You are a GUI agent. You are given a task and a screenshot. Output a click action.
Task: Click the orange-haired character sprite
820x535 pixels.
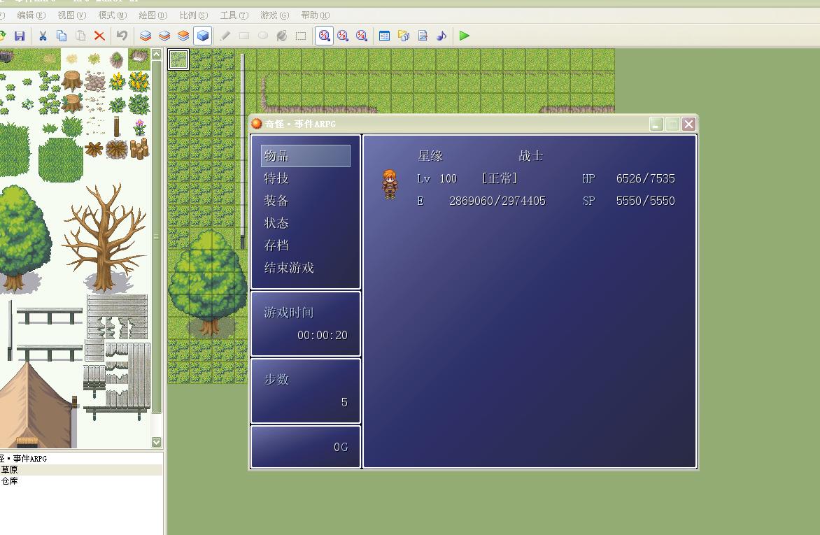(390, 184)
